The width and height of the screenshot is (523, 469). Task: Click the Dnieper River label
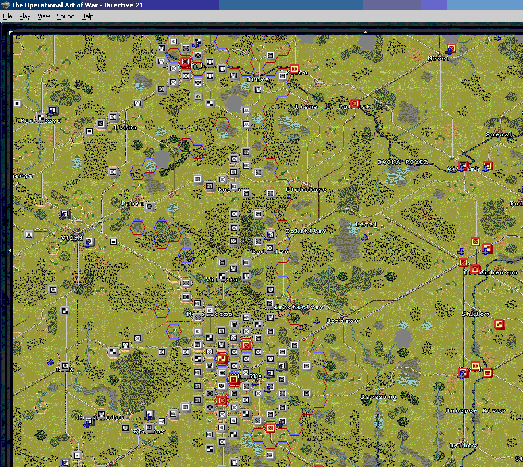click(475, 410)
